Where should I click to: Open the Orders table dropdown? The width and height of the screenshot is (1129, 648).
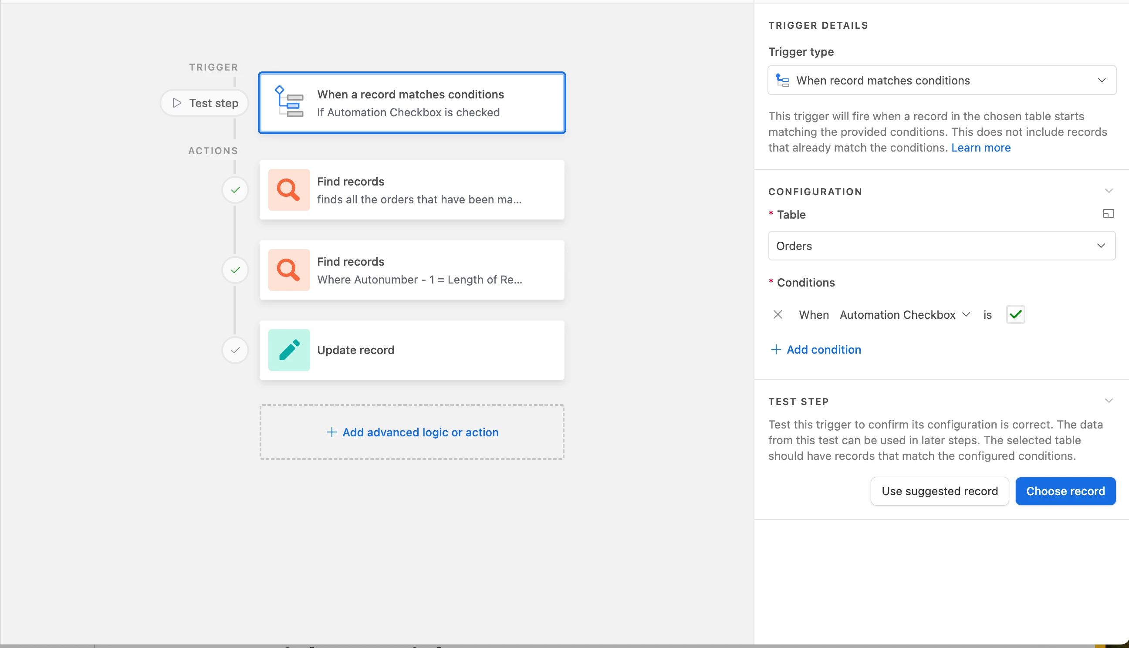pos(941,246)
